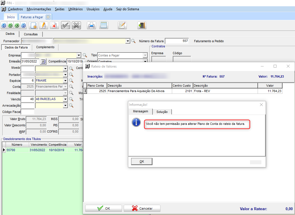Open the table grid view icon
Image resolution: width=295 pixels, height=215 pixels.
[104, 25]
